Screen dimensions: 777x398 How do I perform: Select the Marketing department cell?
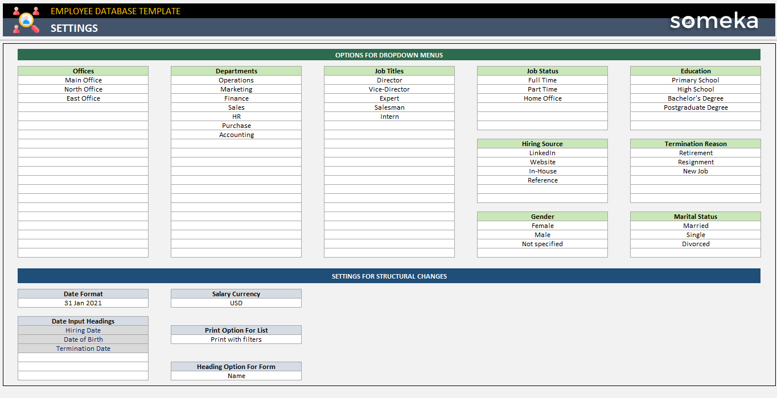click(x=236, y=89)
